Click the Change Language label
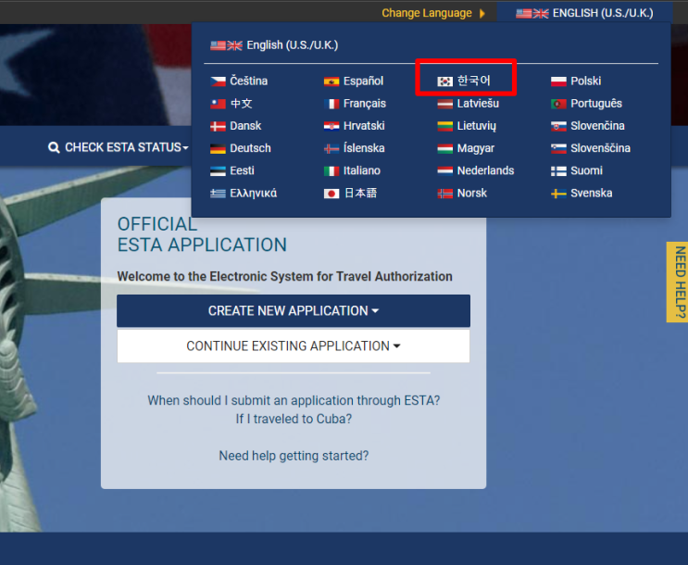 click(427, 13)
